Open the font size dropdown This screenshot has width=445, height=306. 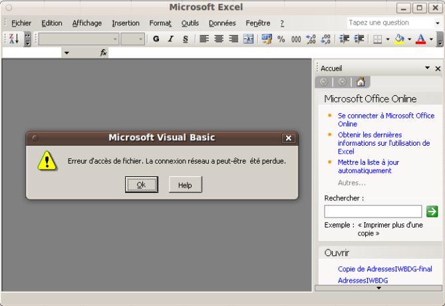(x=140, y=39)
